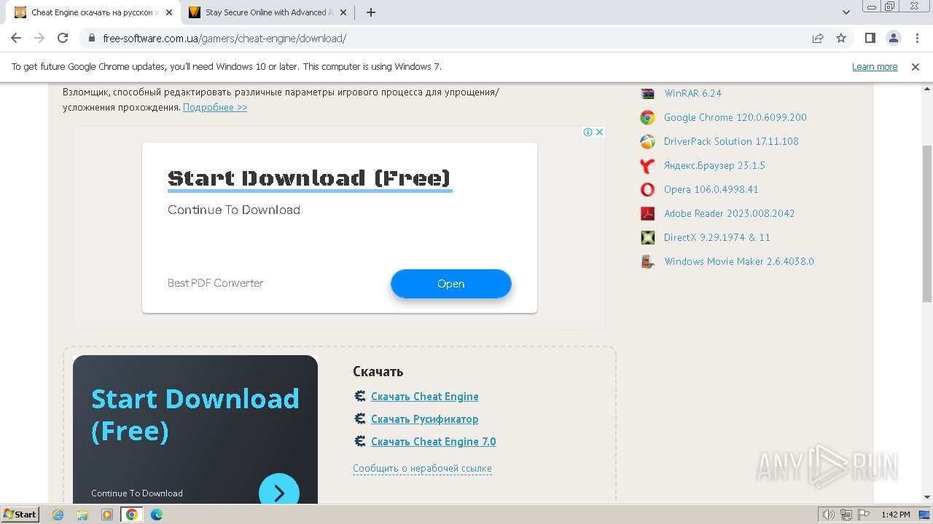Viewport: 933px width, 524px height.
Task: Open the Chrome profile menu
Action: click(893, 38)
